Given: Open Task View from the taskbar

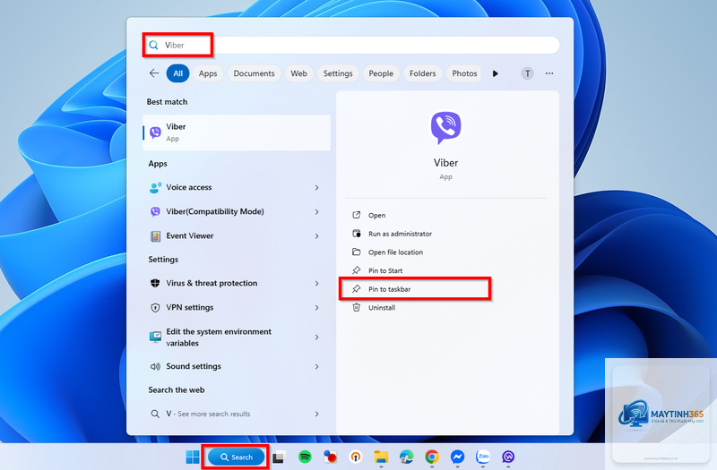Looking at the screenshot, I should (x=279, y=457).
